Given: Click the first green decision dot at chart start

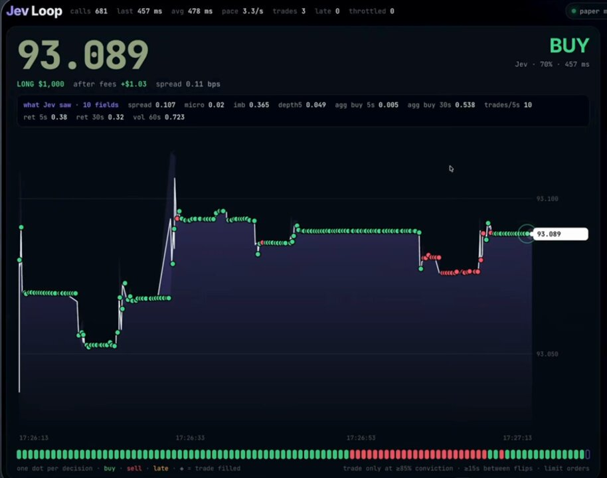Looking at the screenshot, I should (x=20, y=260).
